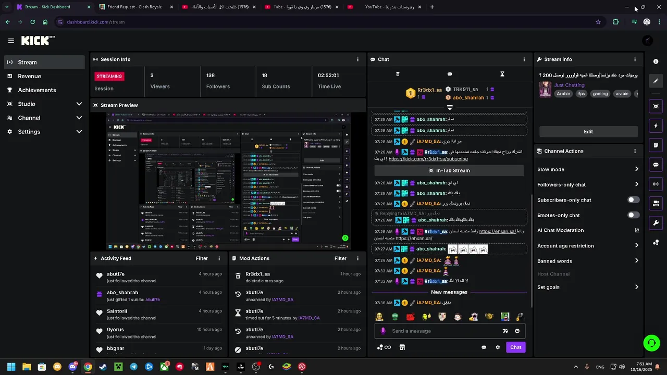Image resolution: width=667 pixels, height=375 pixels.
Task: Click the channel actions camera icon in right sidebar
Action: click(656, 203)
